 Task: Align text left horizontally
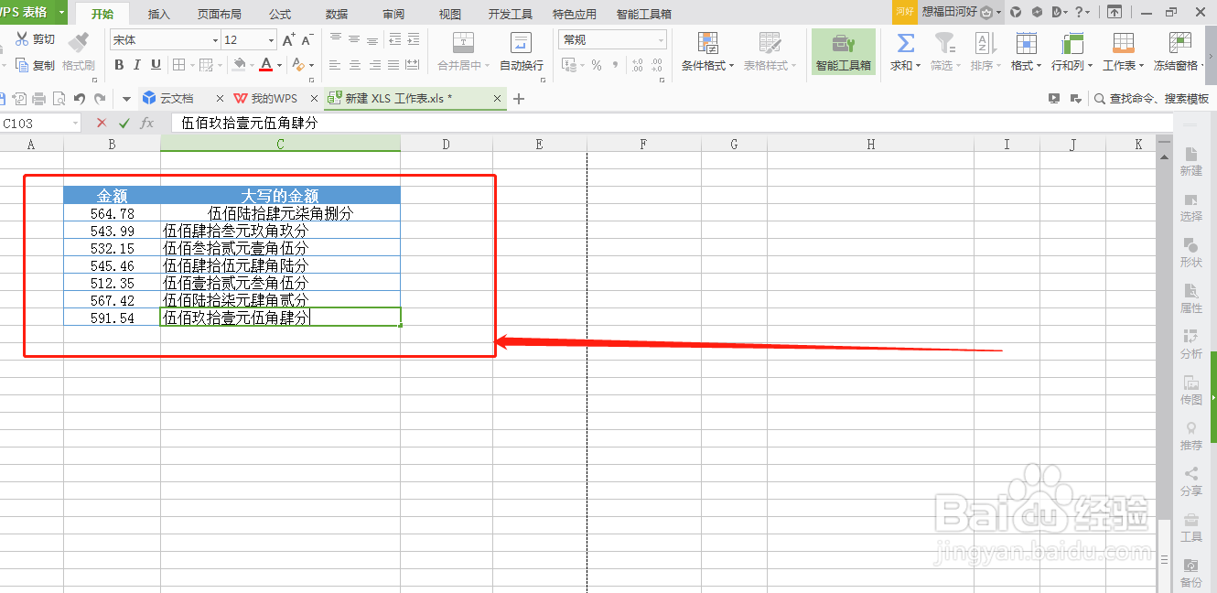335,65
